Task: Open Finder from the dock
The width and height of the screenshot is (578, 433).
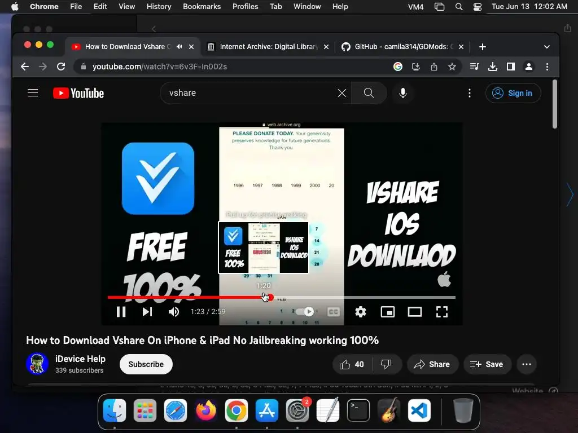Action: coord(114,410)
